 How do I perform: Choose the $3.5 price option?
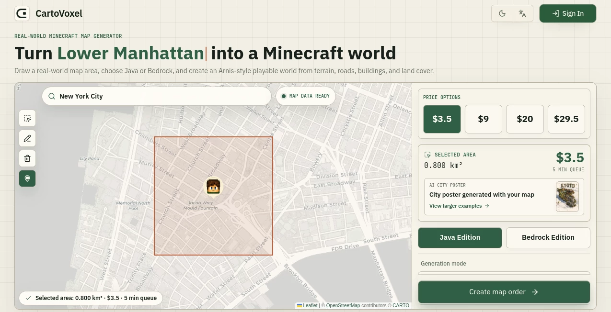[442, 119]
